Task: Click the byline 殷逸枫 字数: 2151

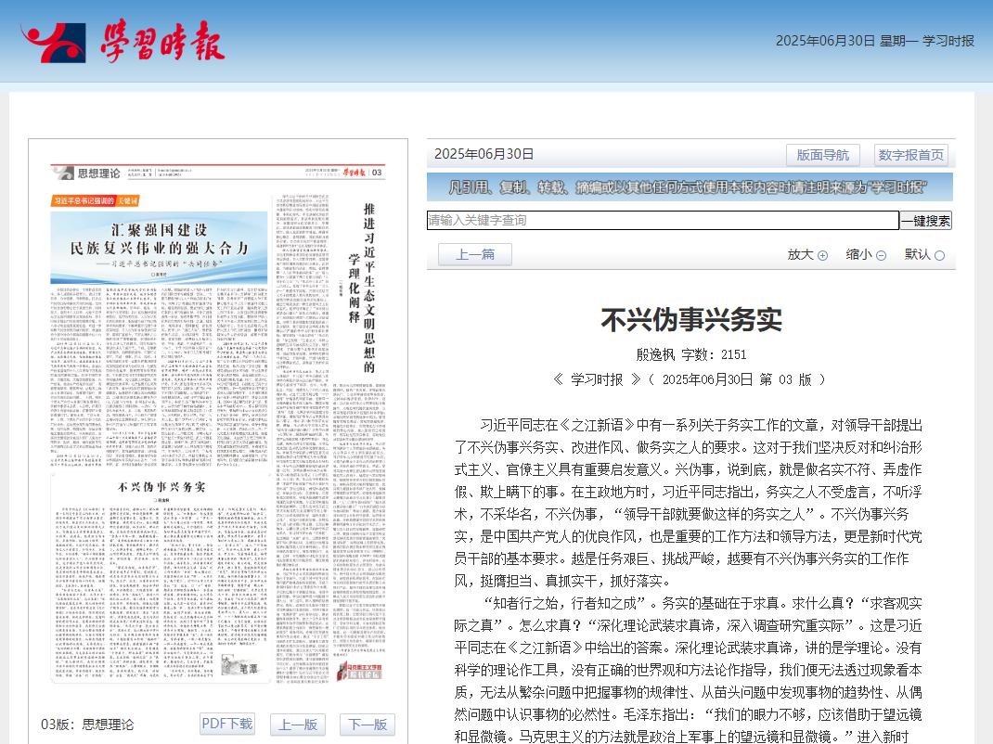Action: click(690, 354)
